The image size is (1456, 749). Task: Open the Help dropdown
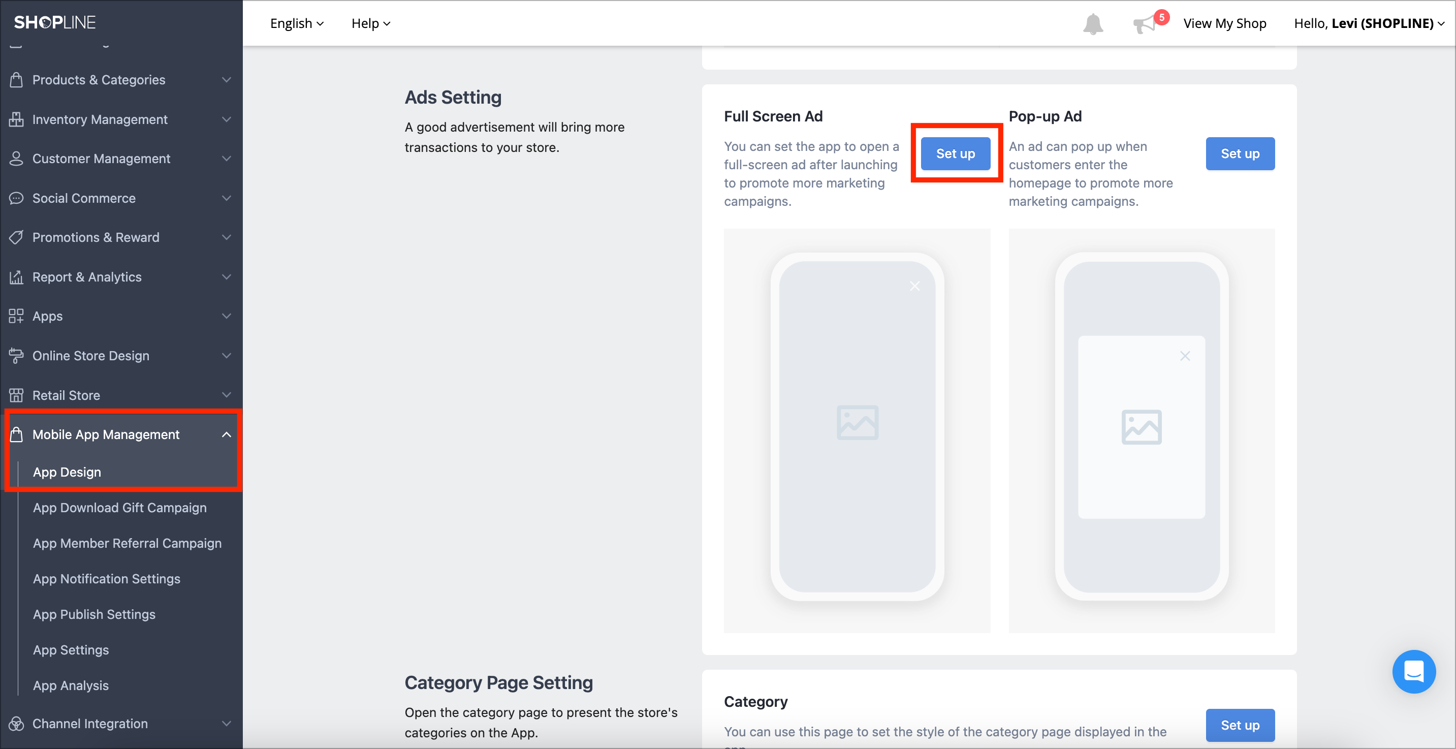pyautogui.click(x=370, y=23)
